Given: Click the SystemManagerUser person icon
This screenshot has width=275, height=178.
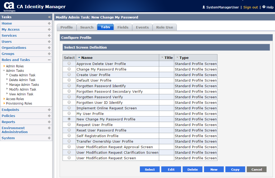Looking at the screenshot, I should coord(203,7).
